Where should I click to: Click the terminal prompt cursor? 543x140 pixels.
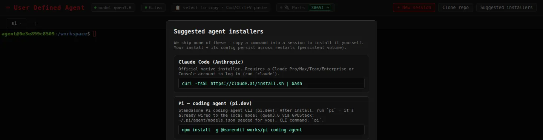(95, 34)
